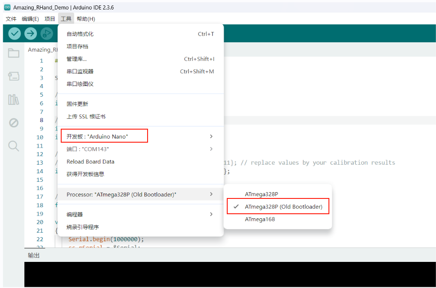Choose 烧录引导程序 menu entry

[140, 227]
